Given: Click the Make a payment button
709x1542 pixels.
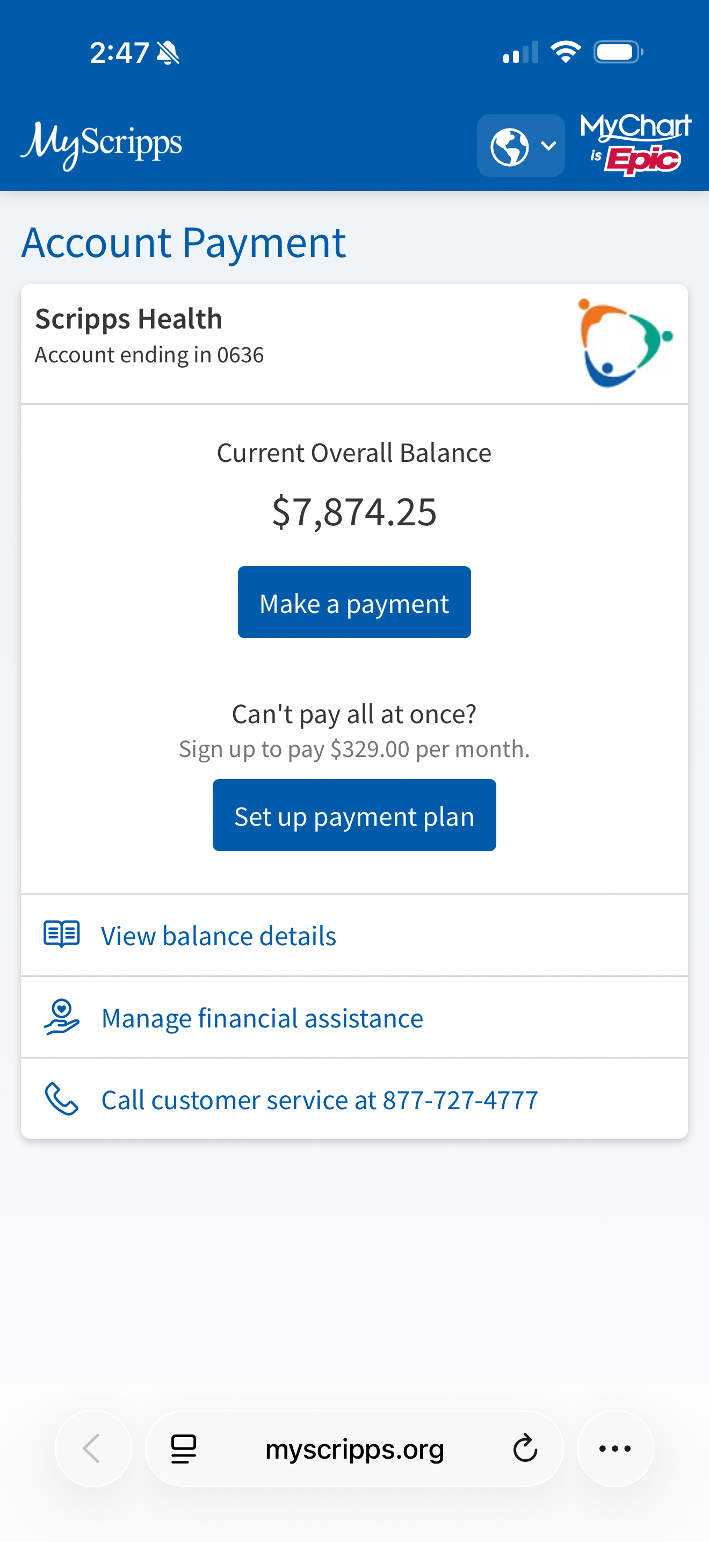Looking at the screenshot, I should tap(354, 602).
